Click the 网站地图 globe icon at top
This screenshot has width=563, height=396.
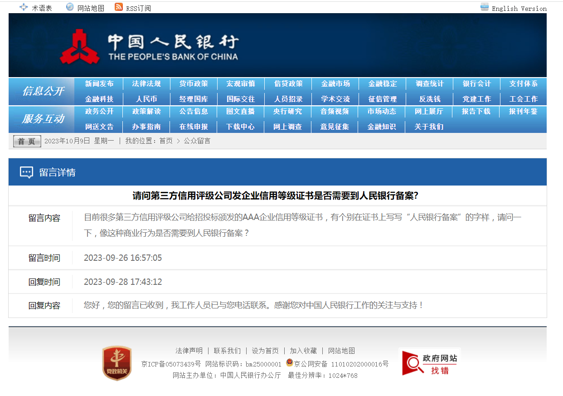click(70, 7)
